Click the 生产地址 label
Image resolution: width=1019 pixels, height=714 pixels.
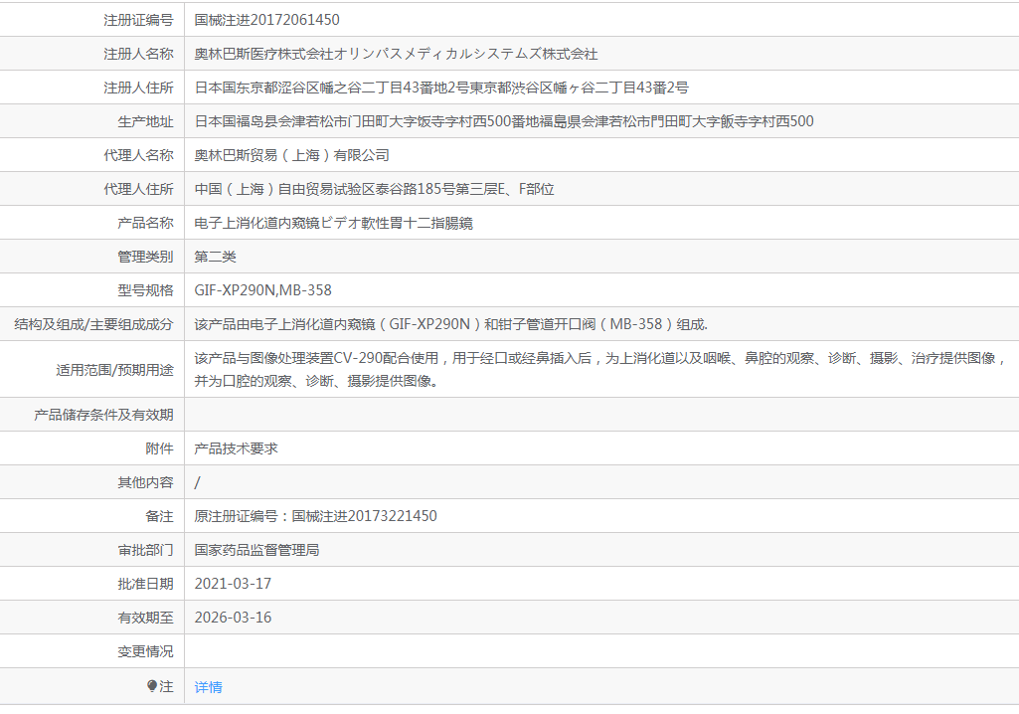pos(145,121)
